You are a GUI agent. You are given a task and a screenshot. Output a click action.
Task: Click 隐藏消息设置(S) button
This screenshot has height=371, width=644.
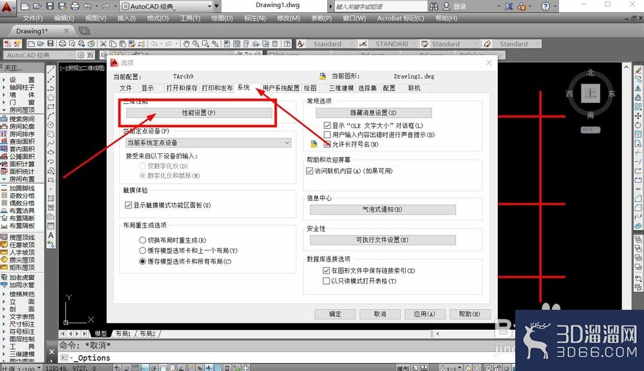coord(374,113)
